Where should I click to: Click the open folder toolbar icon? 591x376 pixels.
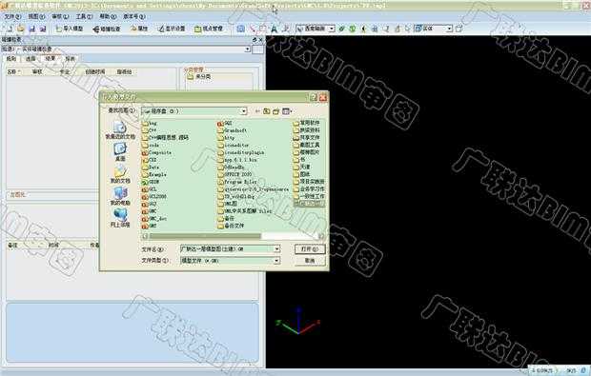click(x=21, y=29)
